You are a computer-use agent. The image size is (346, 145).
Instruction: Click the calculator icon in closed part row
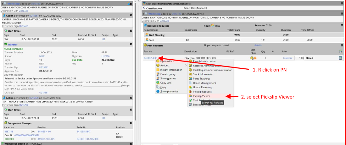pyautogui.click(x=340, y=58)
